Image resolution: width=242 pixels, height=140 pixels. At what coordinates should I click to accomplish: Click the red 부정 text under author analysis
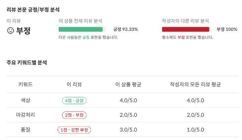click(181, 37)
